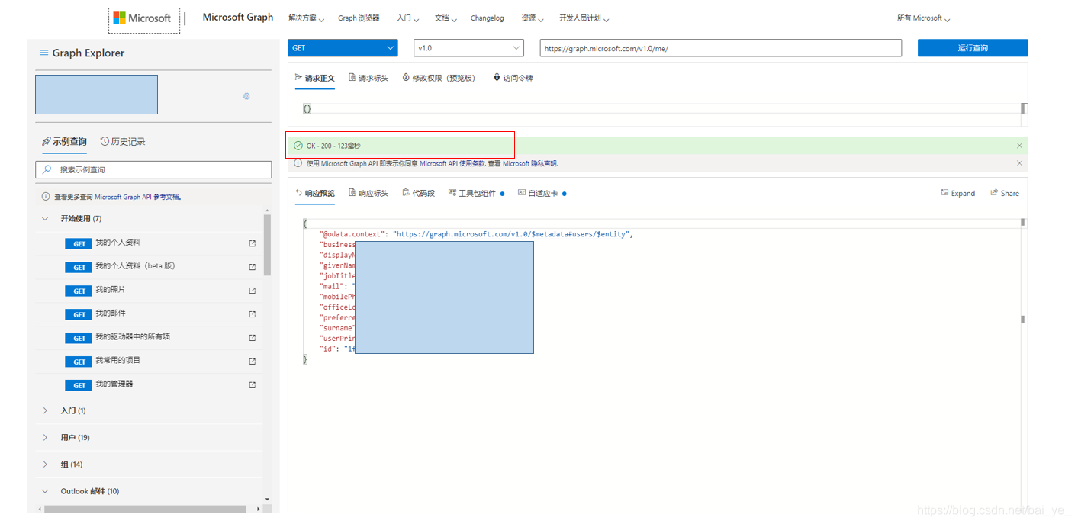Open the 所有 Microsoft dropdown

923,18
